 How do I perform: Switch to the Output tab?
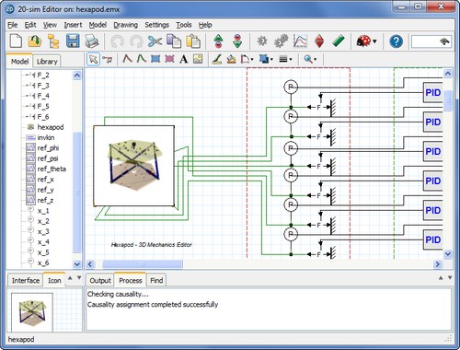coord(100,280)
